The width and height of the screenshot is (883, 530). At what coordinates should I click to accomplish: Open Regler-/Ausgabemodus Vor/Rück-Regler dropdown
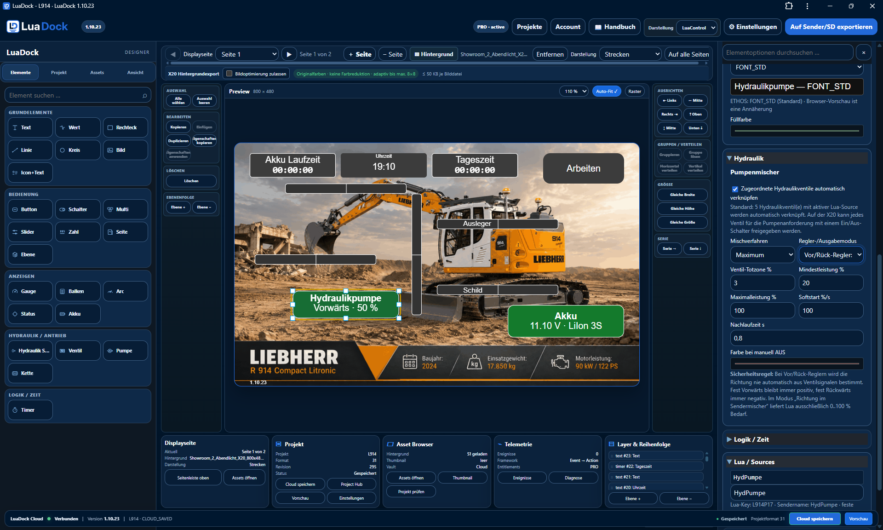831,255
